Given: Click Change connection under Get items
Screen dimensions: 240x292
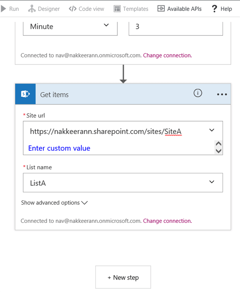Looking at the screenshot, I should tap(167, 221).
